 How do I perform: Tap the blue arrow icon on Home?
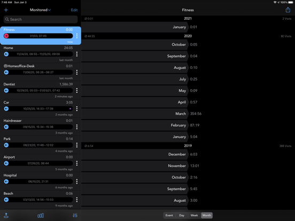6,54
